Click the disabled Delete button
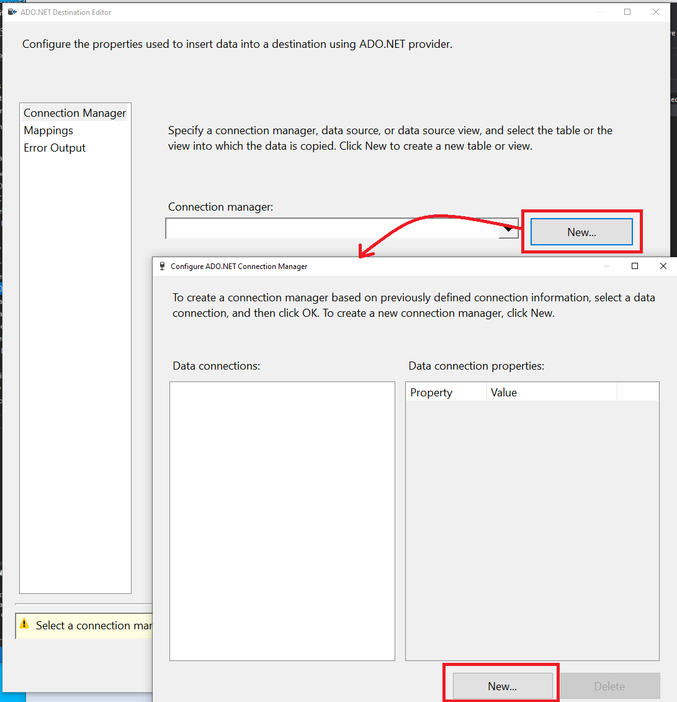The height and width of the screenshot is (702, 677). pos(609,686)
